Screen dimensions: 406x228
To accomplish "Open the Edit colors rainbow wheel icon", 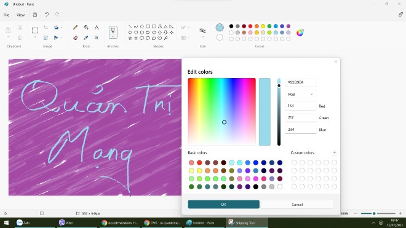I will click(300, 33).
